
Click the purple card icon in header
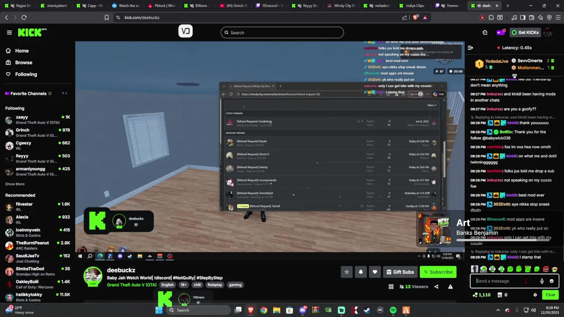point(501,33)
